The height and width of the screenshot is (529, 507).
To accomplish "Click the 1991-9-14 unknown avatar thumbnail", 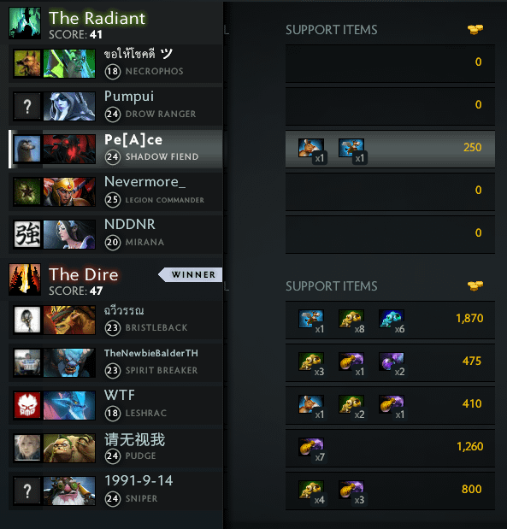I will click(27, 491).
